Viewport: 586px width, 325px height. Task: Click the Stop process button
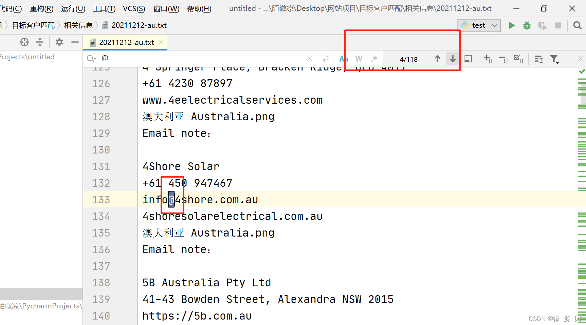[557, 25]
